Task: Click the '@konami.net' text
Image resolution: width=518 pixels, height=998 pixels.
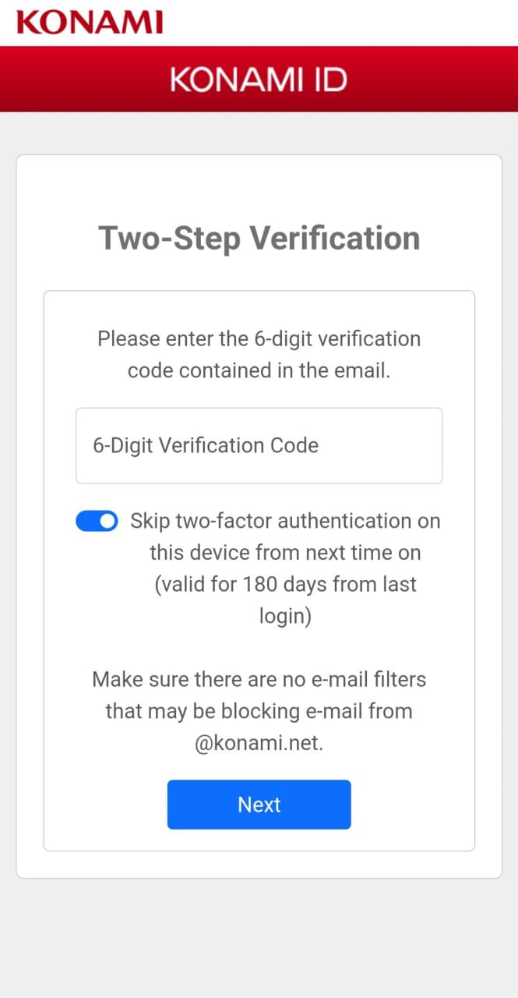Action: pos(259,743)
